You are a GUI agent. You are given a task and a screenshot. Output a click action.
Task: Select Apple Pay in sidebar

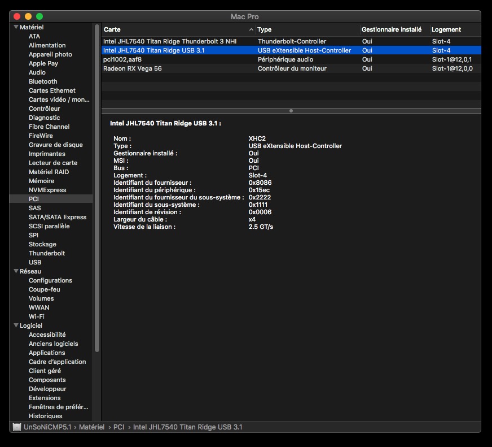43,63
